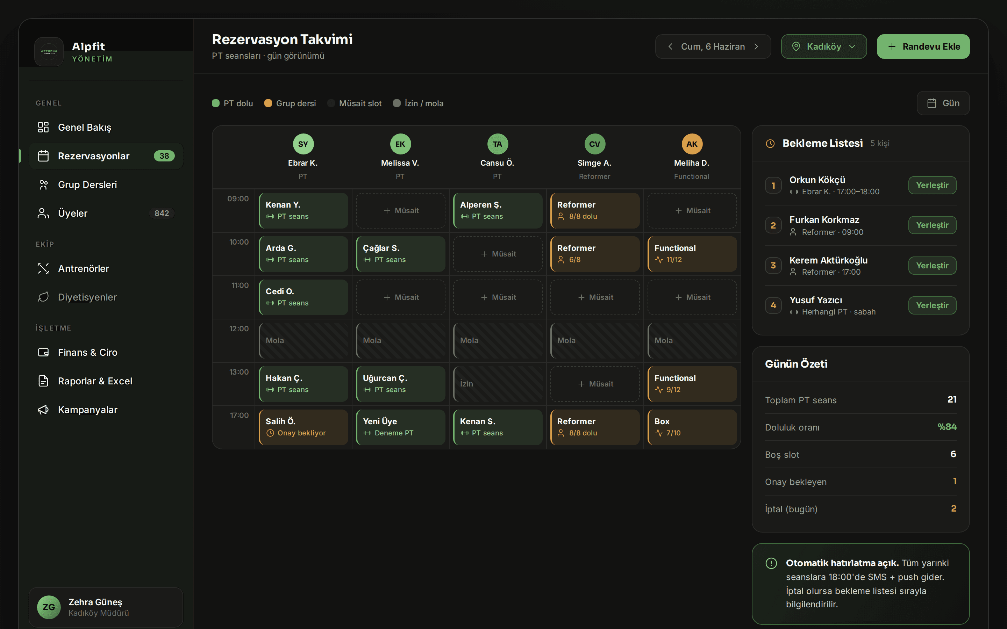
Task: Open Genel Bakış dashboard icon
Action: 43,127
